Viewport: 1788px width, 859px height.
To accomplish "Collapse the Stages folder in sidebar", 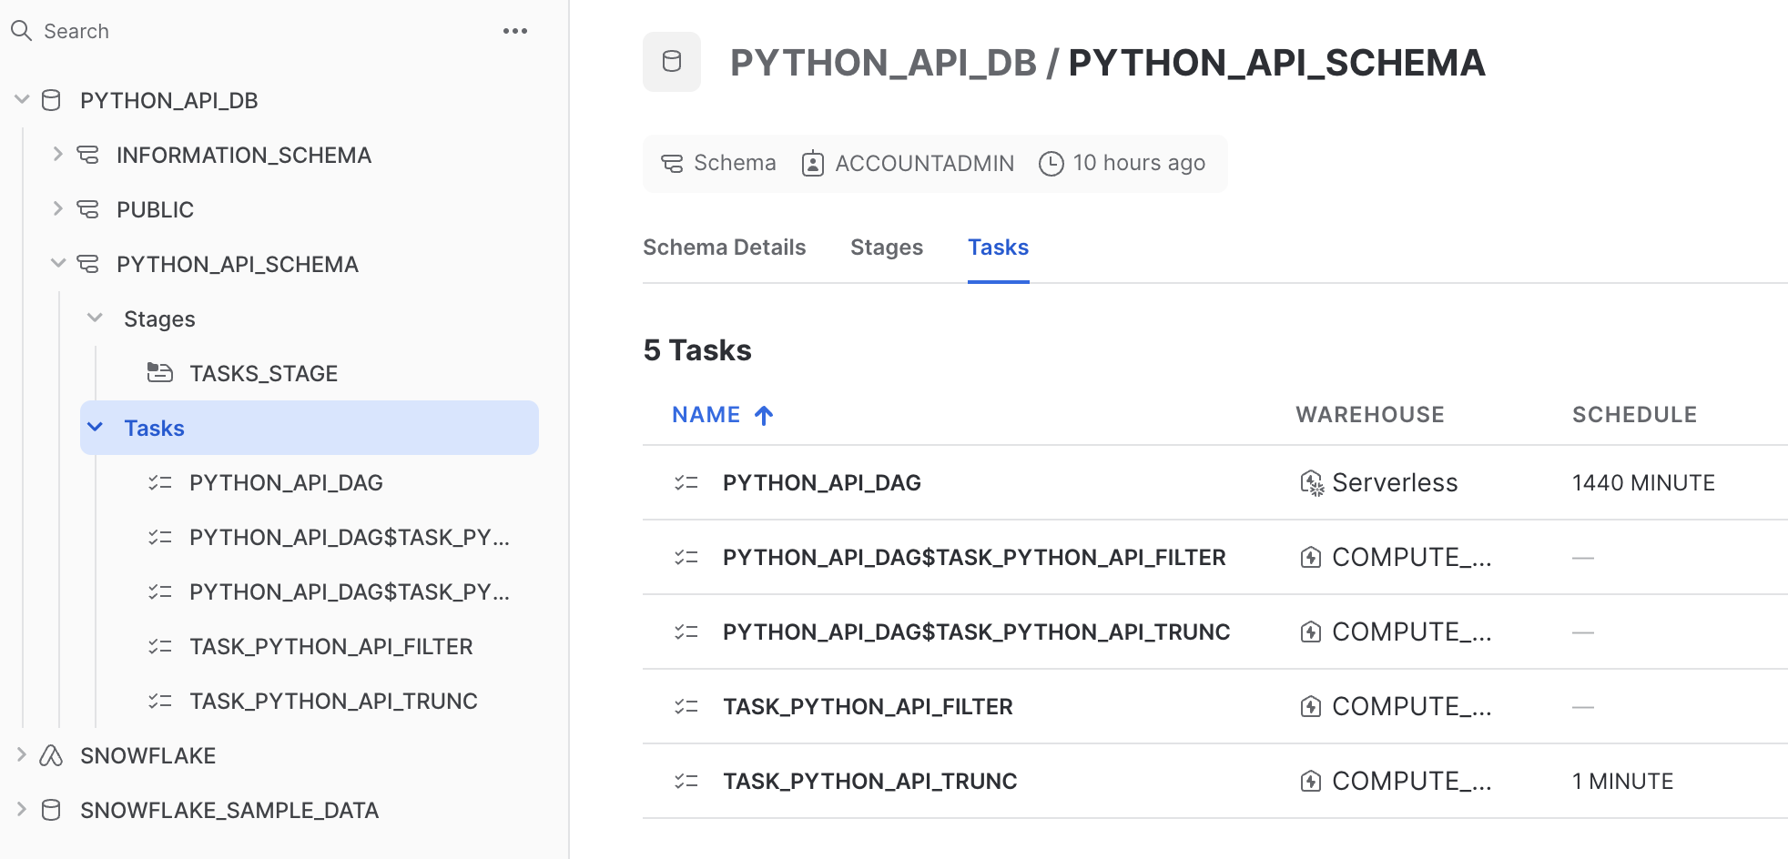I will tap(95, 318).
